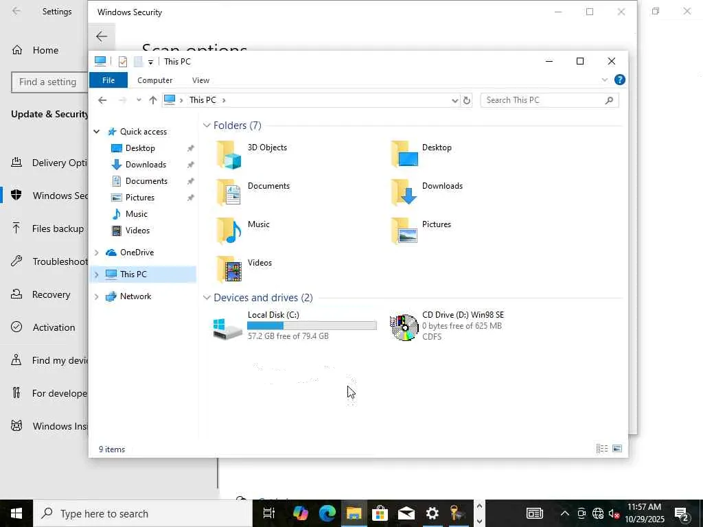Screen dimensions: 703x527
Task: Select Pictures under Quick access
Action: pyautogui.click(x=139, y=198)
